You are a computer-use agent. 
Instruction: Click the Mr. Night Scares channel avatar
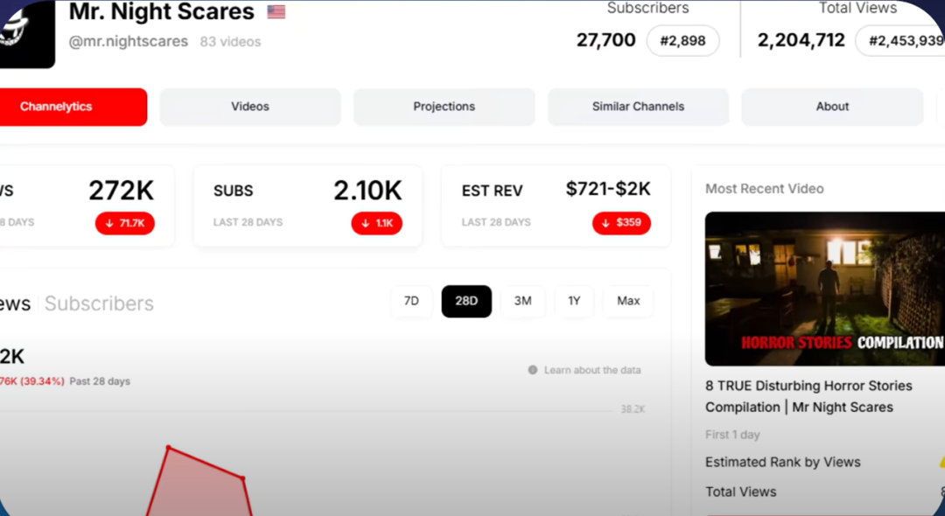click(26, 35)
